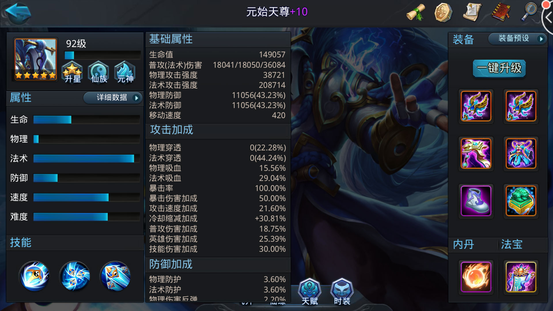This screenshot has height=311, width=553.
Task: Open the 时装 costume tab
Action: pos(342,291)
